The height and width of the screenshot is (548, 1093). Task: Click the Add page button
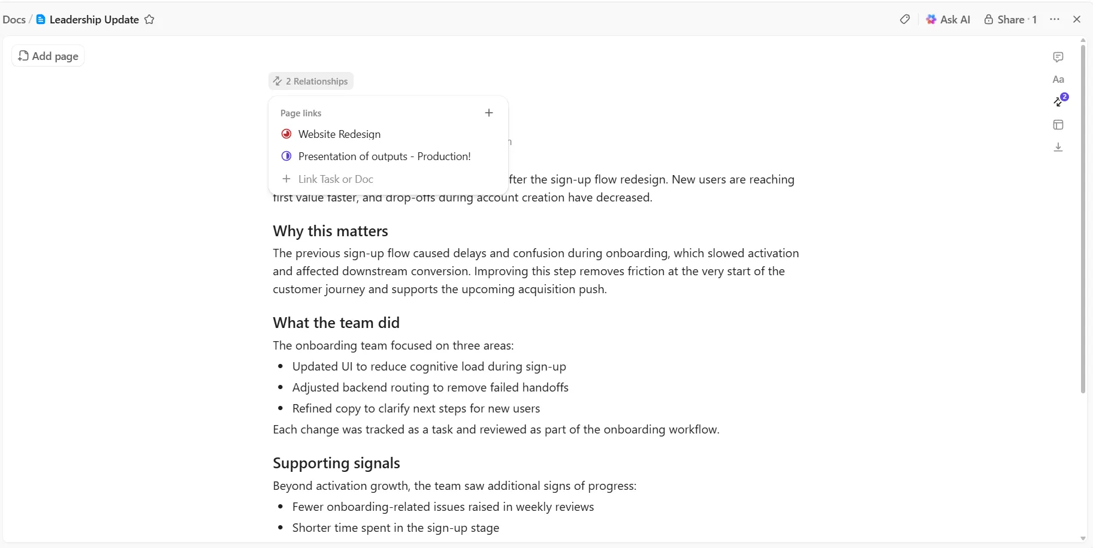(x=48, y=56)
